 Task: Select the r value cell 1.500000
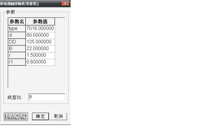point(40,55)
